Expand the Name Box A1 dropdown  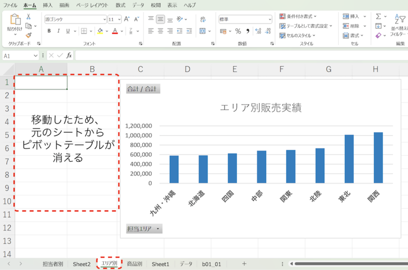coord(35,56)
